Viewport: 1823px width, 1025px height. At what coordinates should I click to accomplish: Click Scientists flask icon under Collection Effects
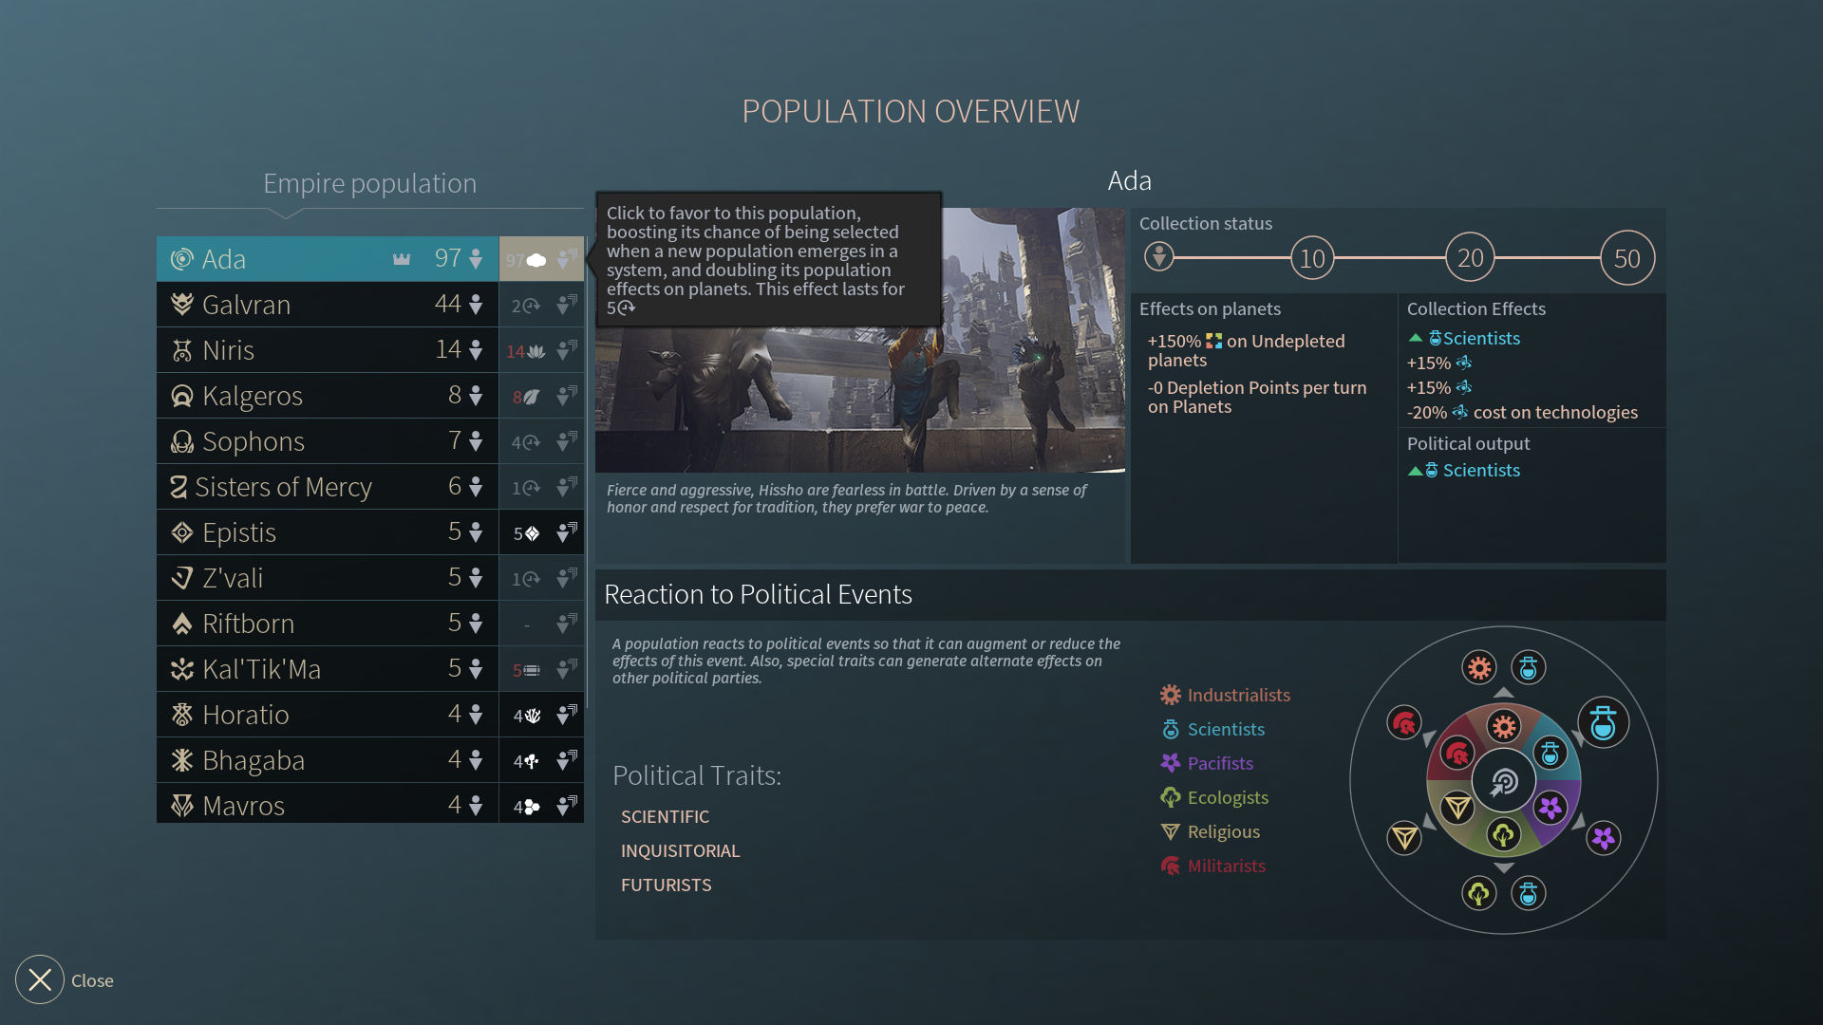(1435, 339)
